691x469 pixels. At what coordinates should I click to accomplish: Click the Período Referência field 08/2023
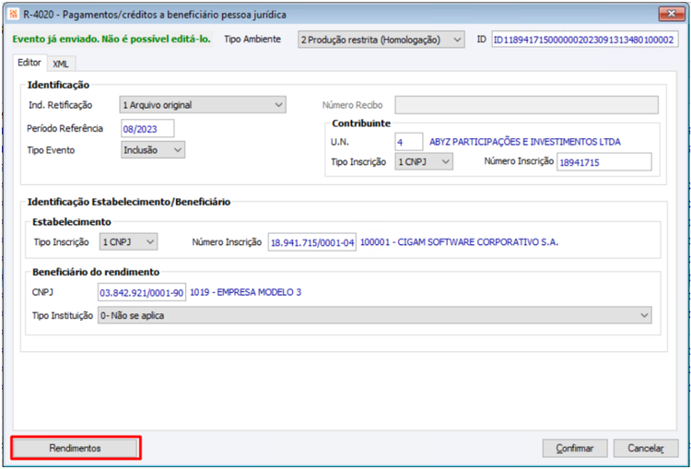[x=147, y=128]
